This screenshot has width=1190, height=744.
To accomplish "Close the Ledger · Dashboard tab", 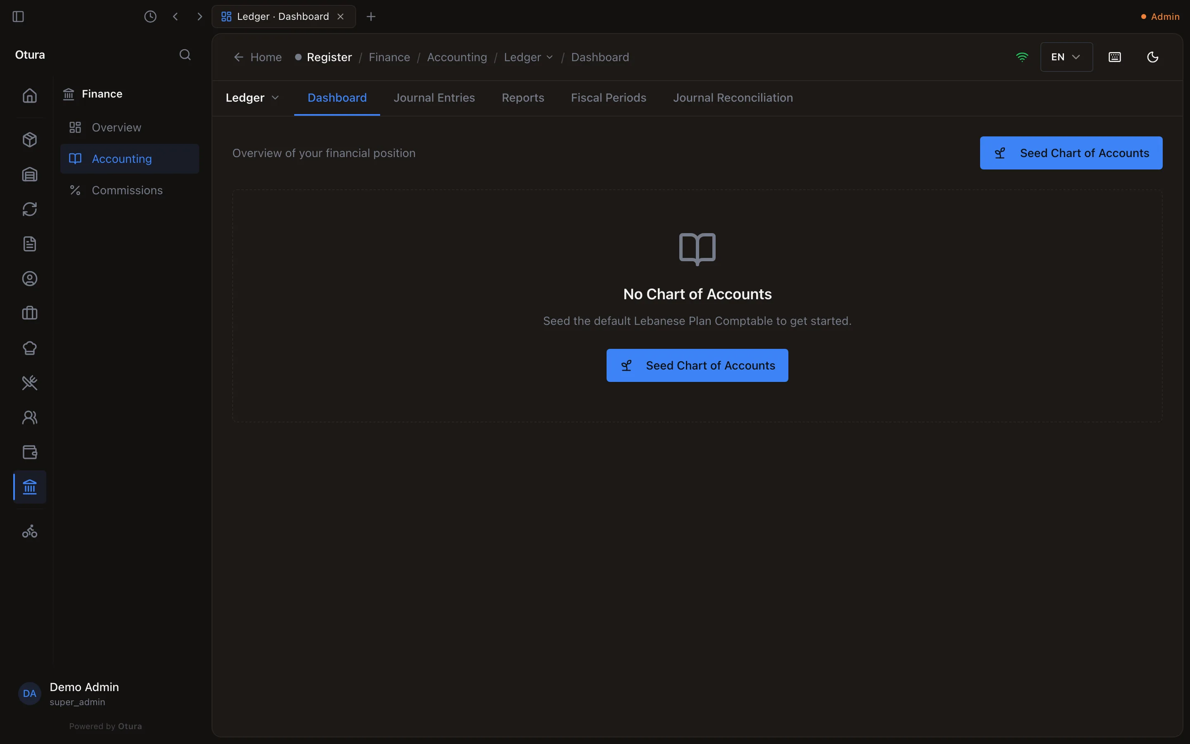I will pos(340,17).
